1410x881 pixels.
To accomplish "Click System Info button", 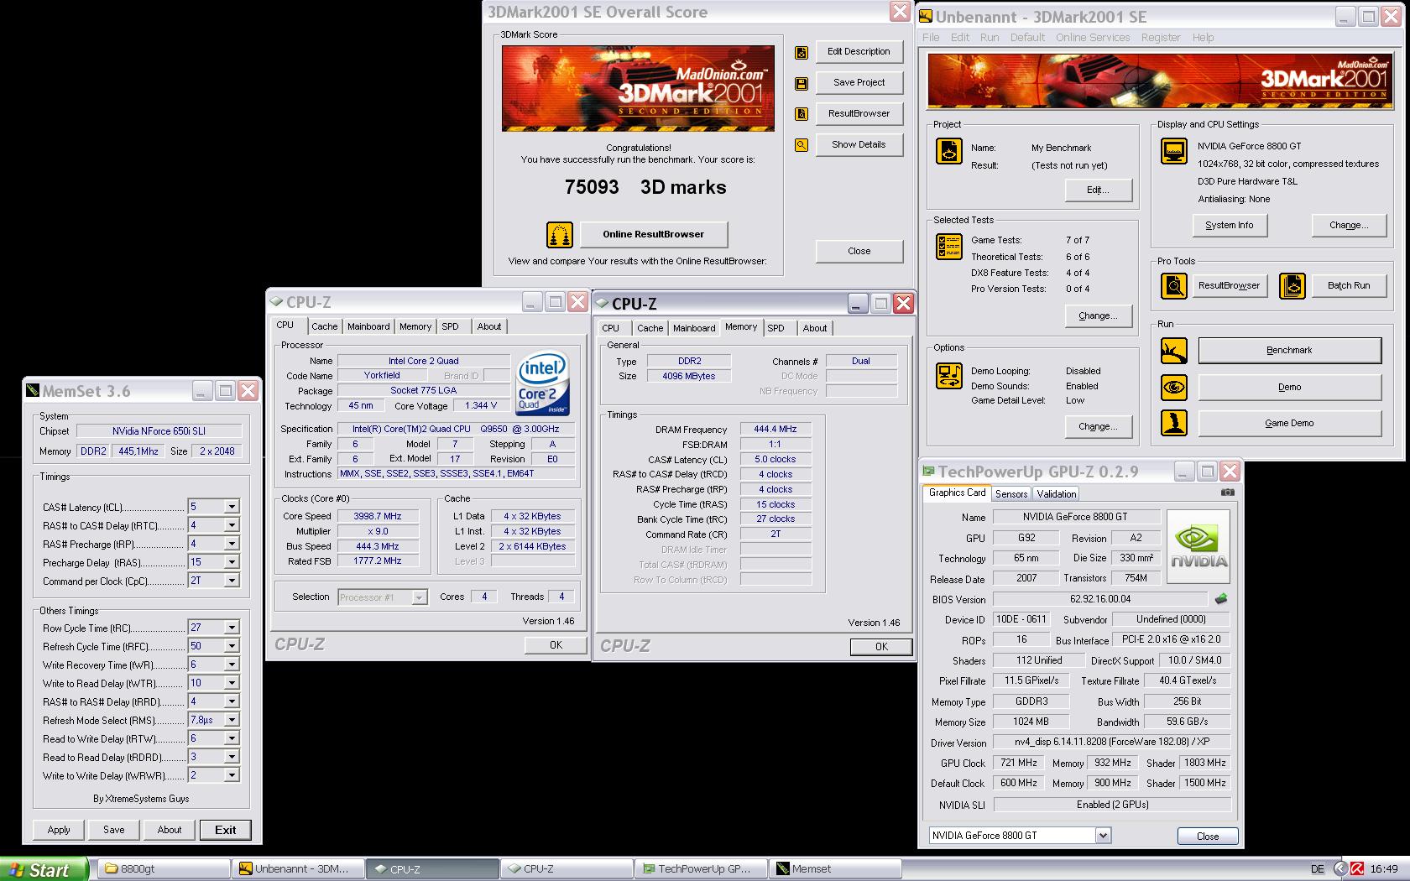I will coord(1229,226).
